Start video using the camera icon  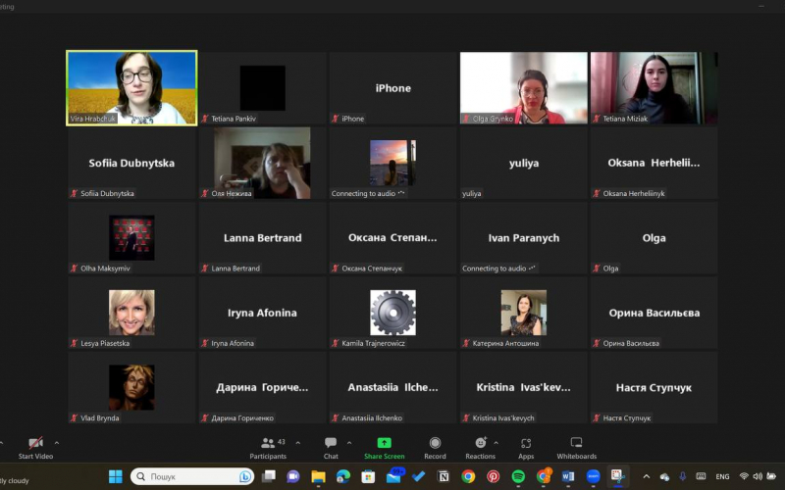pyautogui.click(x=35, y=443)
